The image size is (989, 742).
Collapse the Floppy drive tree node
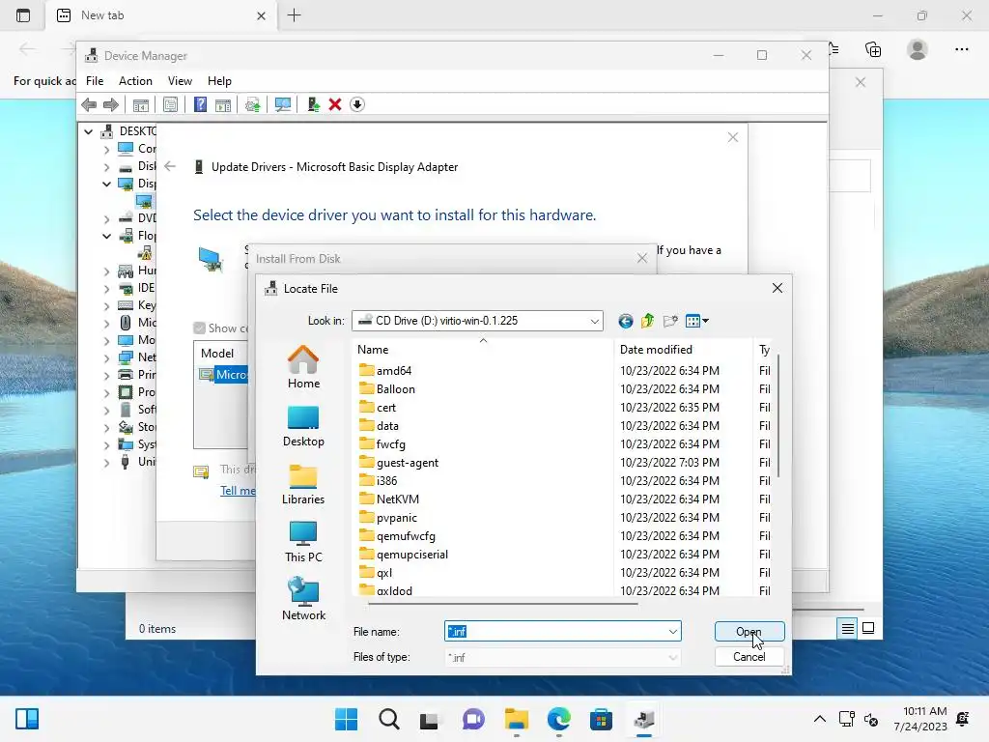(x=106, y=236)
